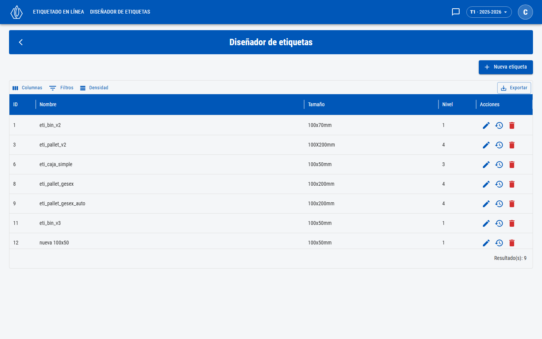Viewport: 542px width, 339px height.
Task: Delete label eti_bin_v2
Action: point(512,125)
